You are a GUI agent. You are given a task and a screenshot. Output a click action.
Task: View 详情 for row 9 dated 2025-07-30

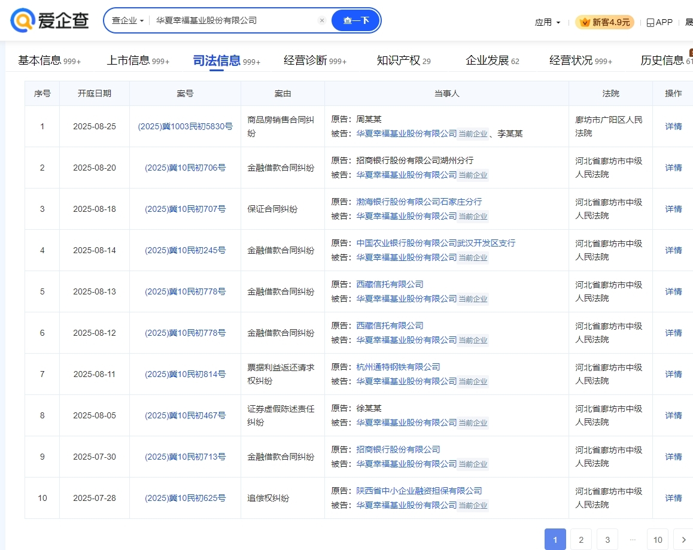pos(673,457)
